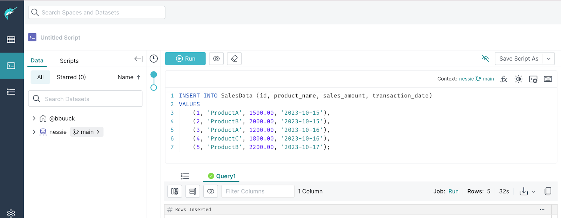The width and height of the screenshot is (561, 218).
Task: Open the job history clock icon
Action: 154,59
